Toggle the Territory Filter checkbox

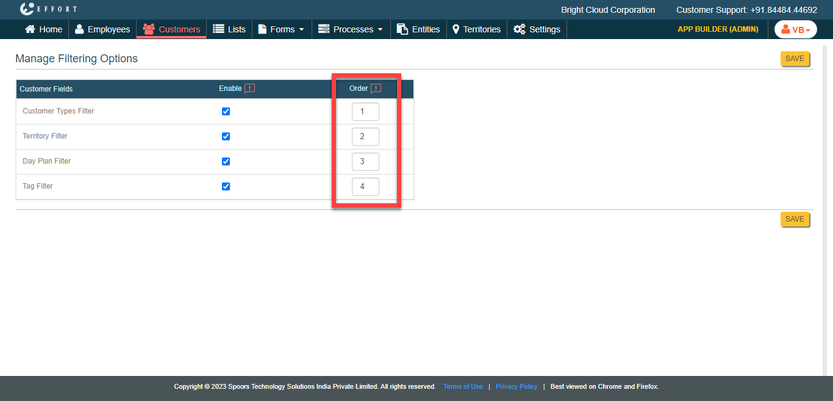tap(226, 137)
